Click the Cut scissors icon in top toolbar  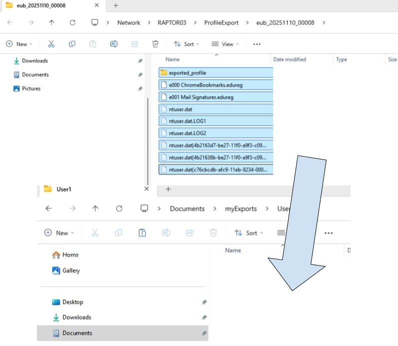click(51, 44)
